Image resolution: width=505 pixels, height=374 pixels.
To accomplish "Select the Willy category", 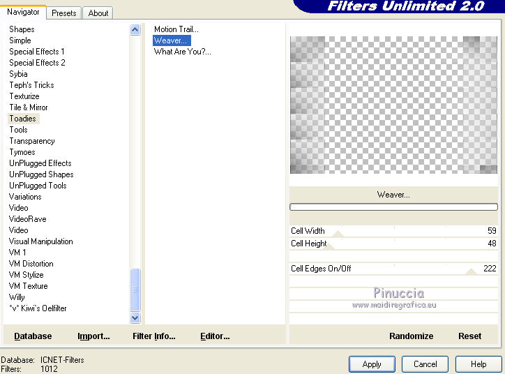I will [17, 297].
